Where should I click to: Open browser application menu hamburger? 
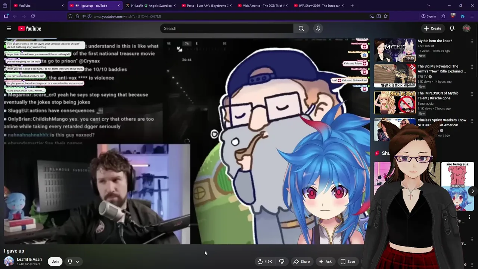coord(472,16)
